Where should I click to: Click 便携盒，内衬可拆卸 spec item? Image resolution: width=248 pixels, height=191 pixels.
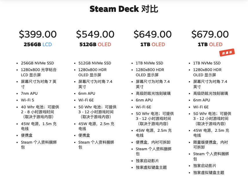153,142
